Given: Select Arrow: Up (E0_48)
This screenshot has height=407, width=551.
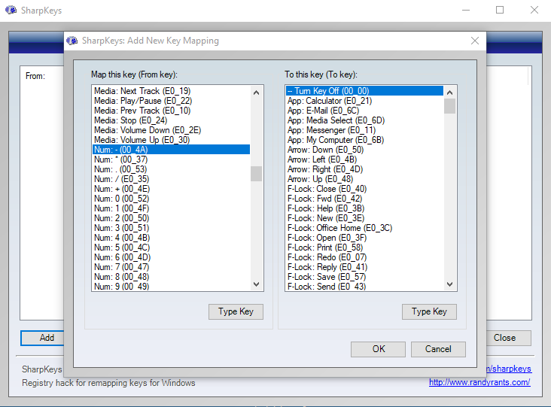Looking at the screenshot, I should point(365,179).
